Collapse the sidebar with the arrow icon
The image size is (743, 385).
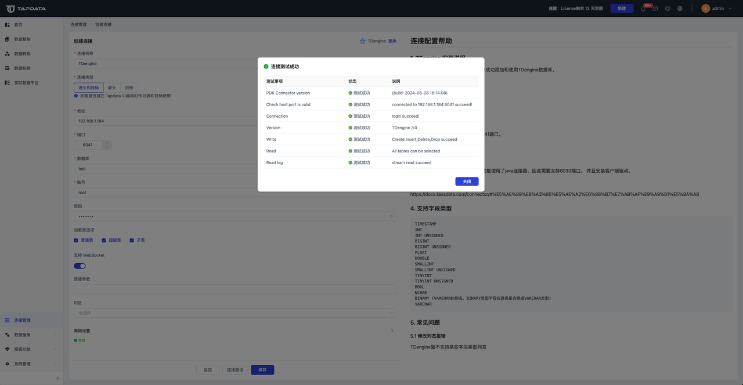[x=57, y=378]
